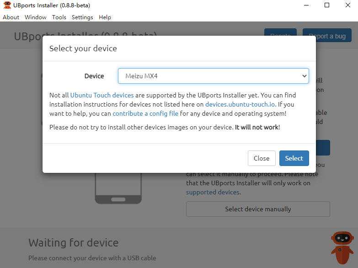Click the UBports app icon in title bar

pos(7,5)
